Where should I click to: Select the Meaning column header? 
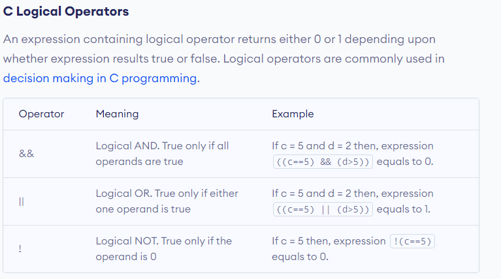[117, 114]
